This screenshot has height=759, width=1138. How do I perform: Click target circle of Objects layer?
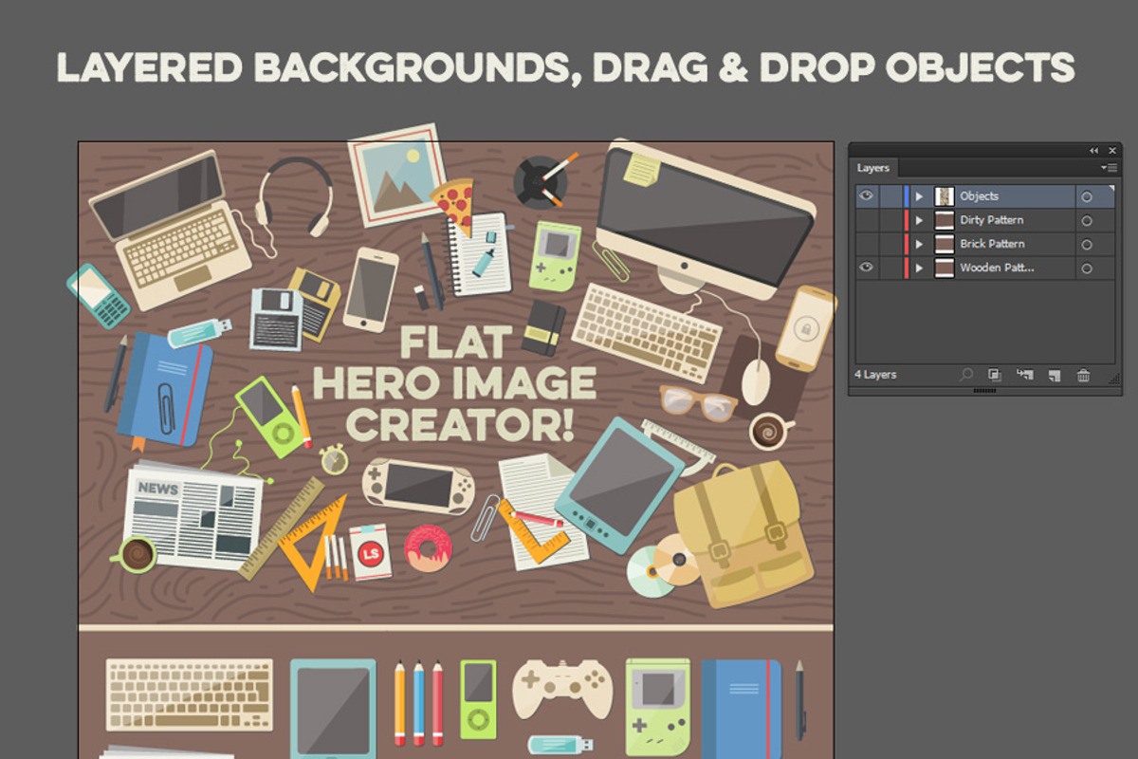[1087, 197]
